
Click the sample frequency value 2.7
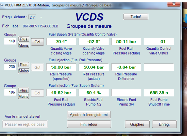[32, 17]
